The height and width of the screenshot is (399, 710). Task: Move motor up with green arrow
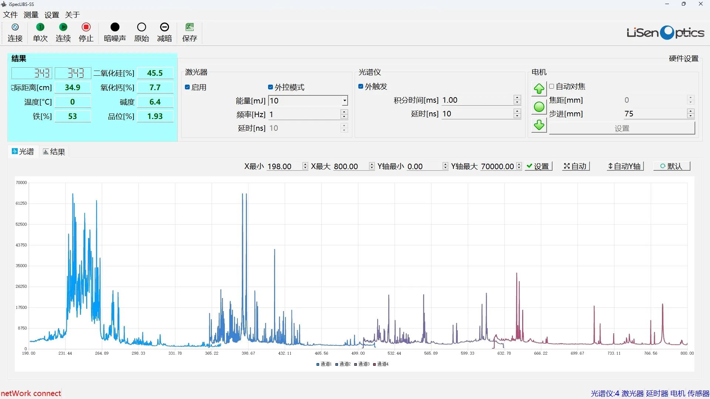tap(539, 89)
